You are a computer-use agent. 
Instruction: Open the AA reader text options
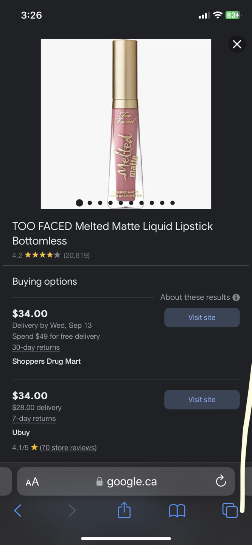(x=32, y=482)
